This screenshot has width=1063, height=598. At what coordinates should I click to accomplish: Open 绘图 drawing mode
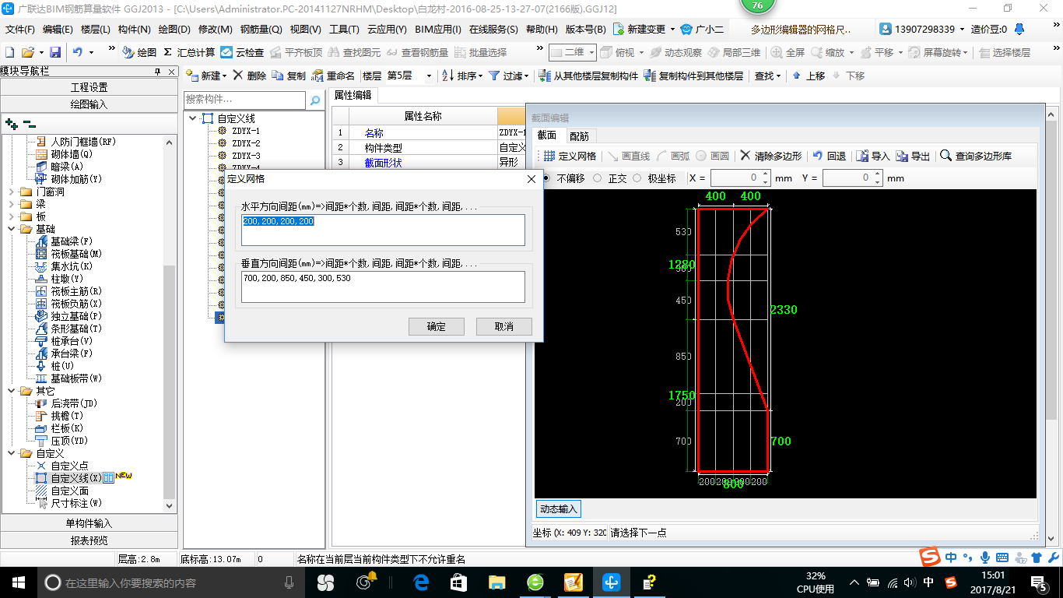139,52
